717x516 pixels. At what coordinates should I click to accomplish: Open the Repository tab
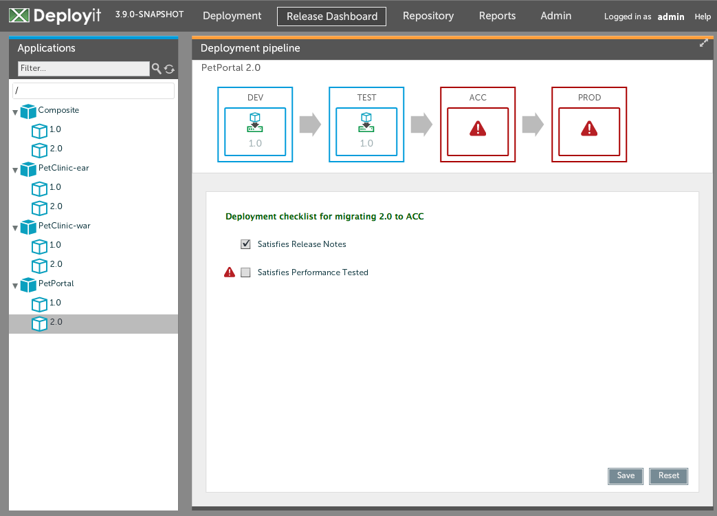(428, 16)
